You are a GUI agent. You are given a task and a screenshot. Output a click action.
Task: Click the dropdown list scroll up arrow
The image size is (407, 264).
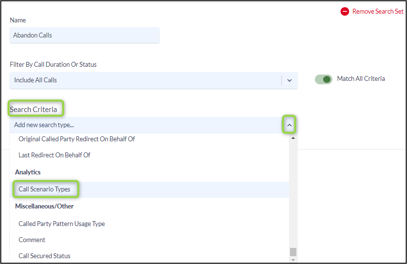coord(293,138)
